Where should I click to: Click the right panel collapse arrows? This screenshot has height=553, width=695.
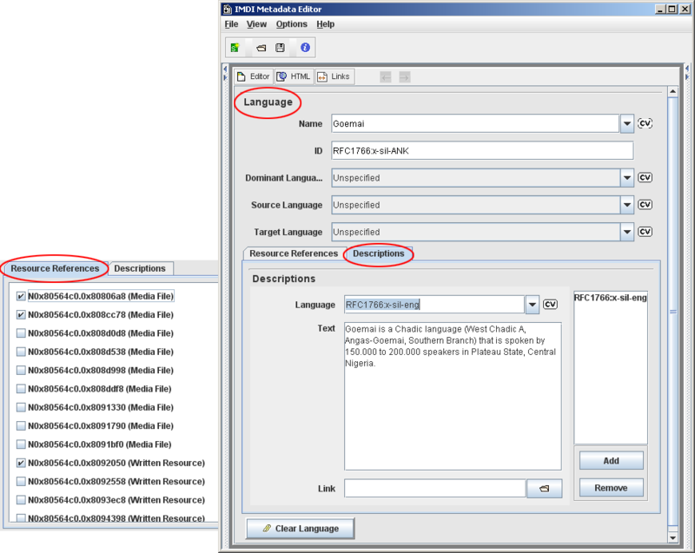point(687,73)
